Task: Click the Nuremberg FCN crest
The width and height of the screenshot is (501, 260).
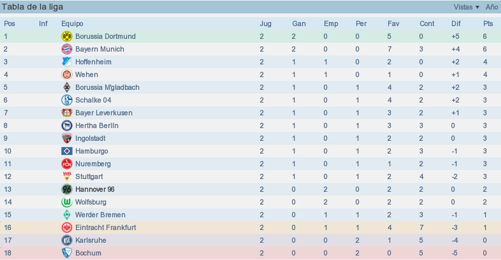Action: pyautogui.click(x=67, y=164)
